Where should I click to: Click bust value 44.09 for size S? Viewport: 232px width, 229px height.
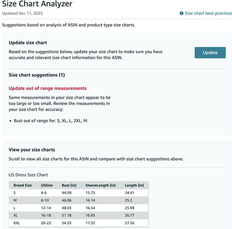click(67, 193)
